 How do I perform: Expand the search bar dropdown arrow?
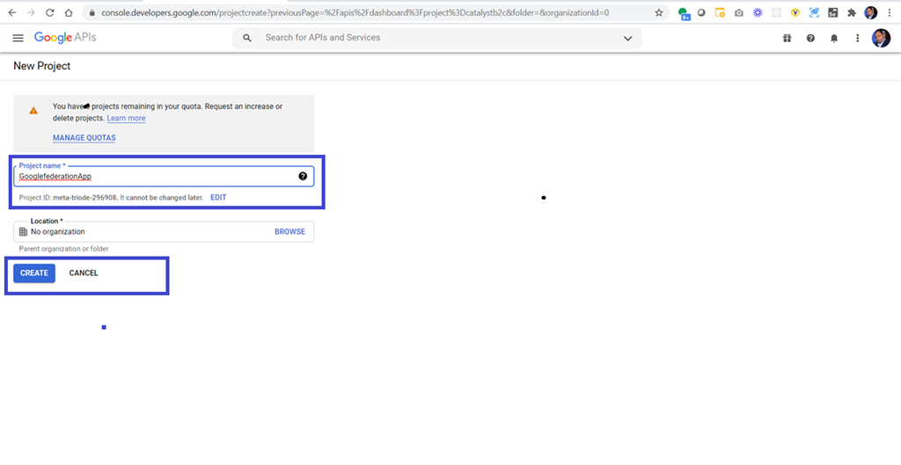pyautogui.click(x=627, y=39)
